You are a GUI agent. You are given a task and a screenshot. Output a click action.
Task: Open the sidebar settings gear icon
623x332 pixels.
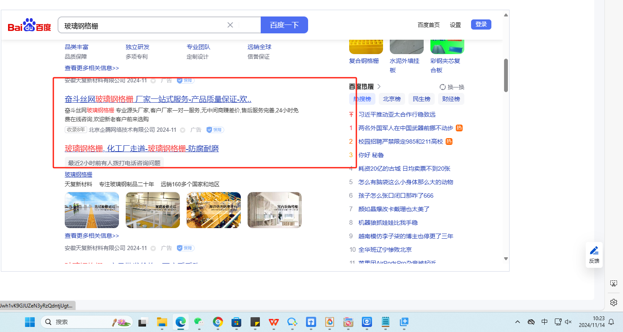tap(613, 302)
